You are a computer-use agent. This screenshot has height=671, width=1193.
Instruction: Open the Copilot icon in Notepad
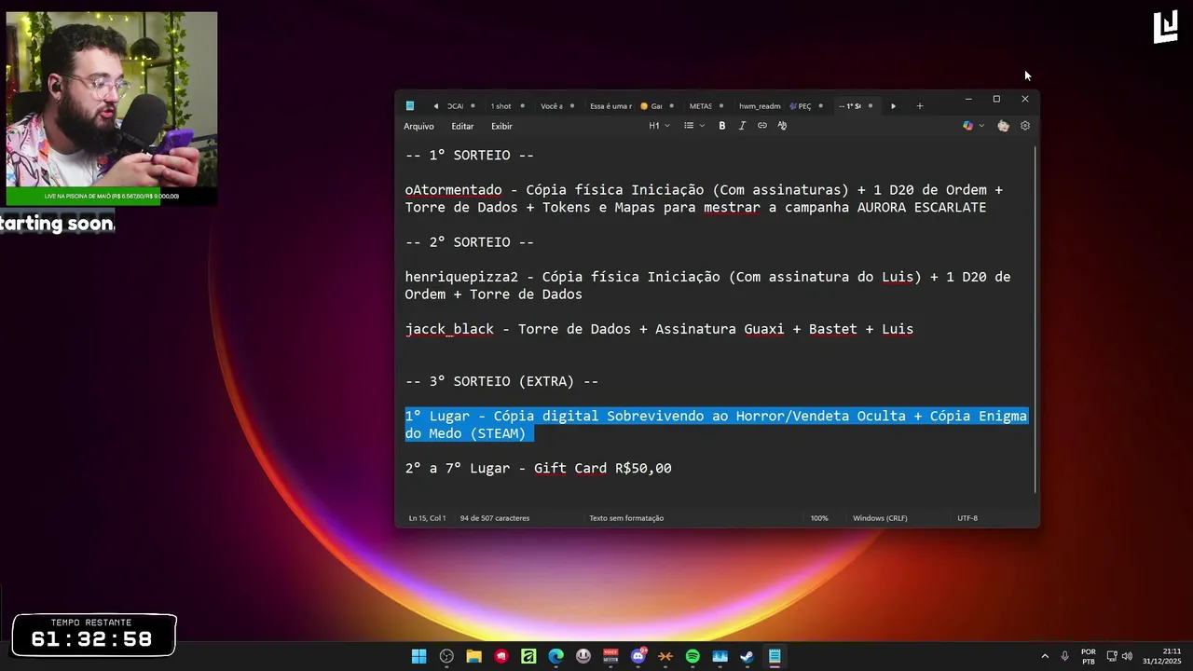(967, 126)
